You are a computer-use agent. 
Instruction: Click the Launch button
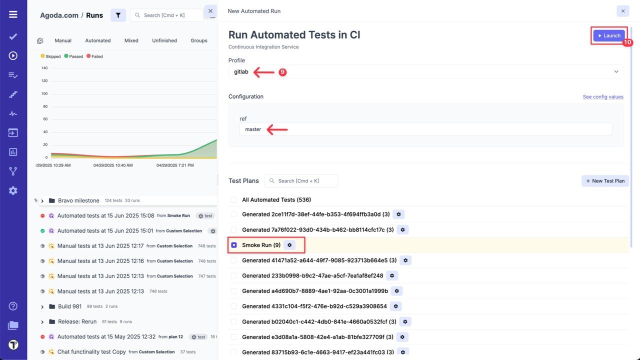point(608,35)
